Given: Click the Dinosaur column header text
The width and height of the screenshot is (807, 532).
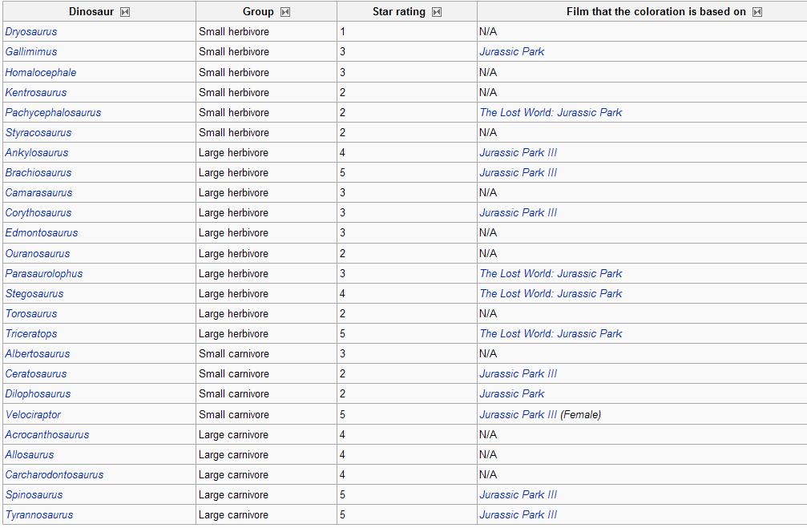Looking at the screenshot, I should (91, 12).
